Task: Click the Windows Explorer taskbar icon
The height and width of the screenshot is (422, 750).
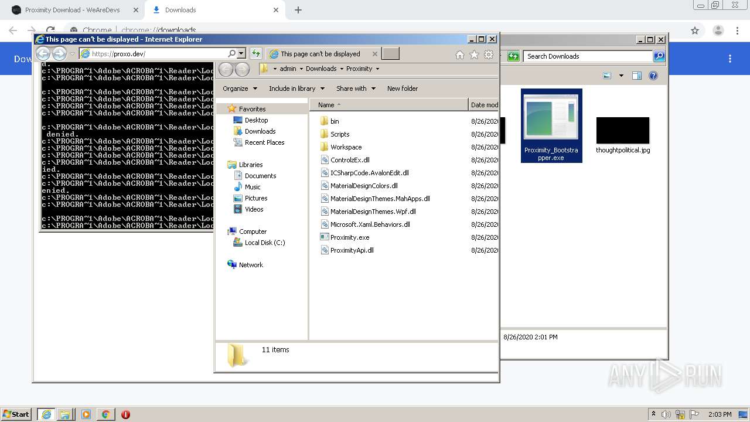Action: [65, 414]
